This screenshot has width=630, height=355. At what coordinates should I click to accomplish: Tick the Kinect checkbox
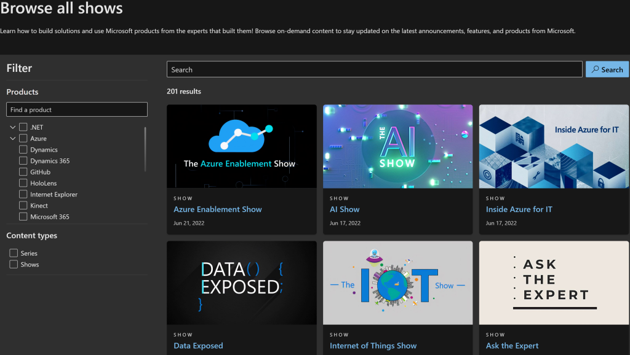[23, 206]
